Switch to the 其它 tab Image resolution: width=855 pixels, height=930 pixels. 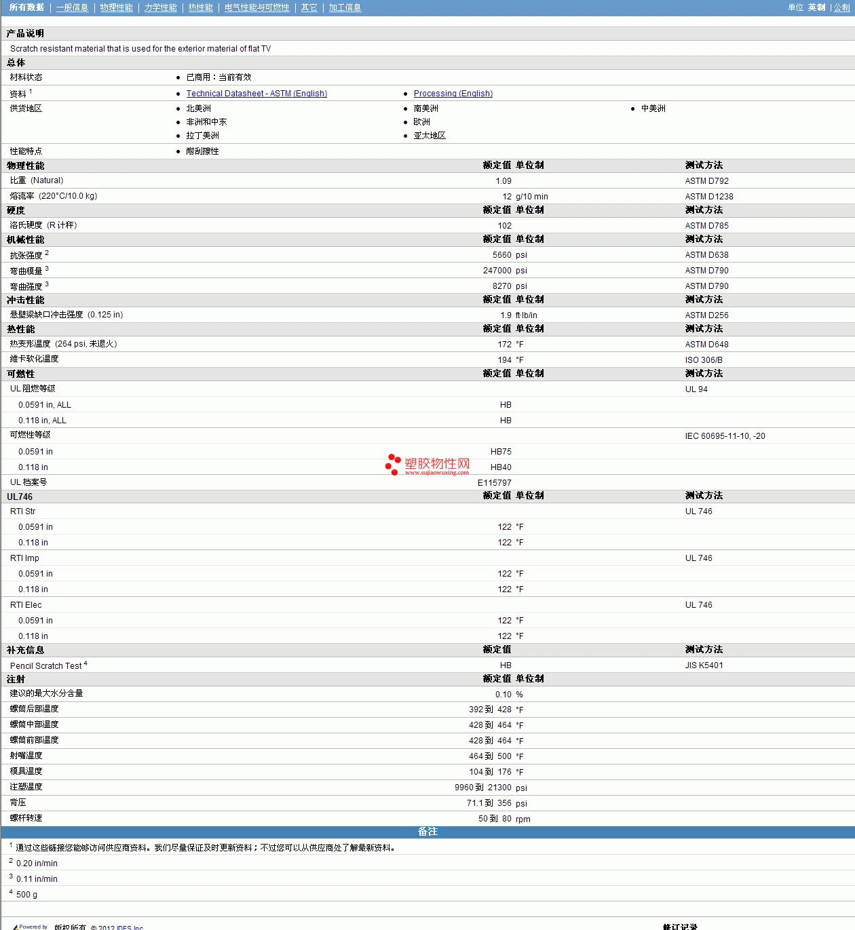tap(309, 7)
